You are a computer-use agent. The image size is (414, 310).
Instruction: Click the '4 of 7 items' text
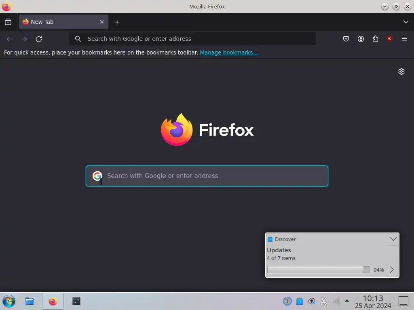click(281, 258)
